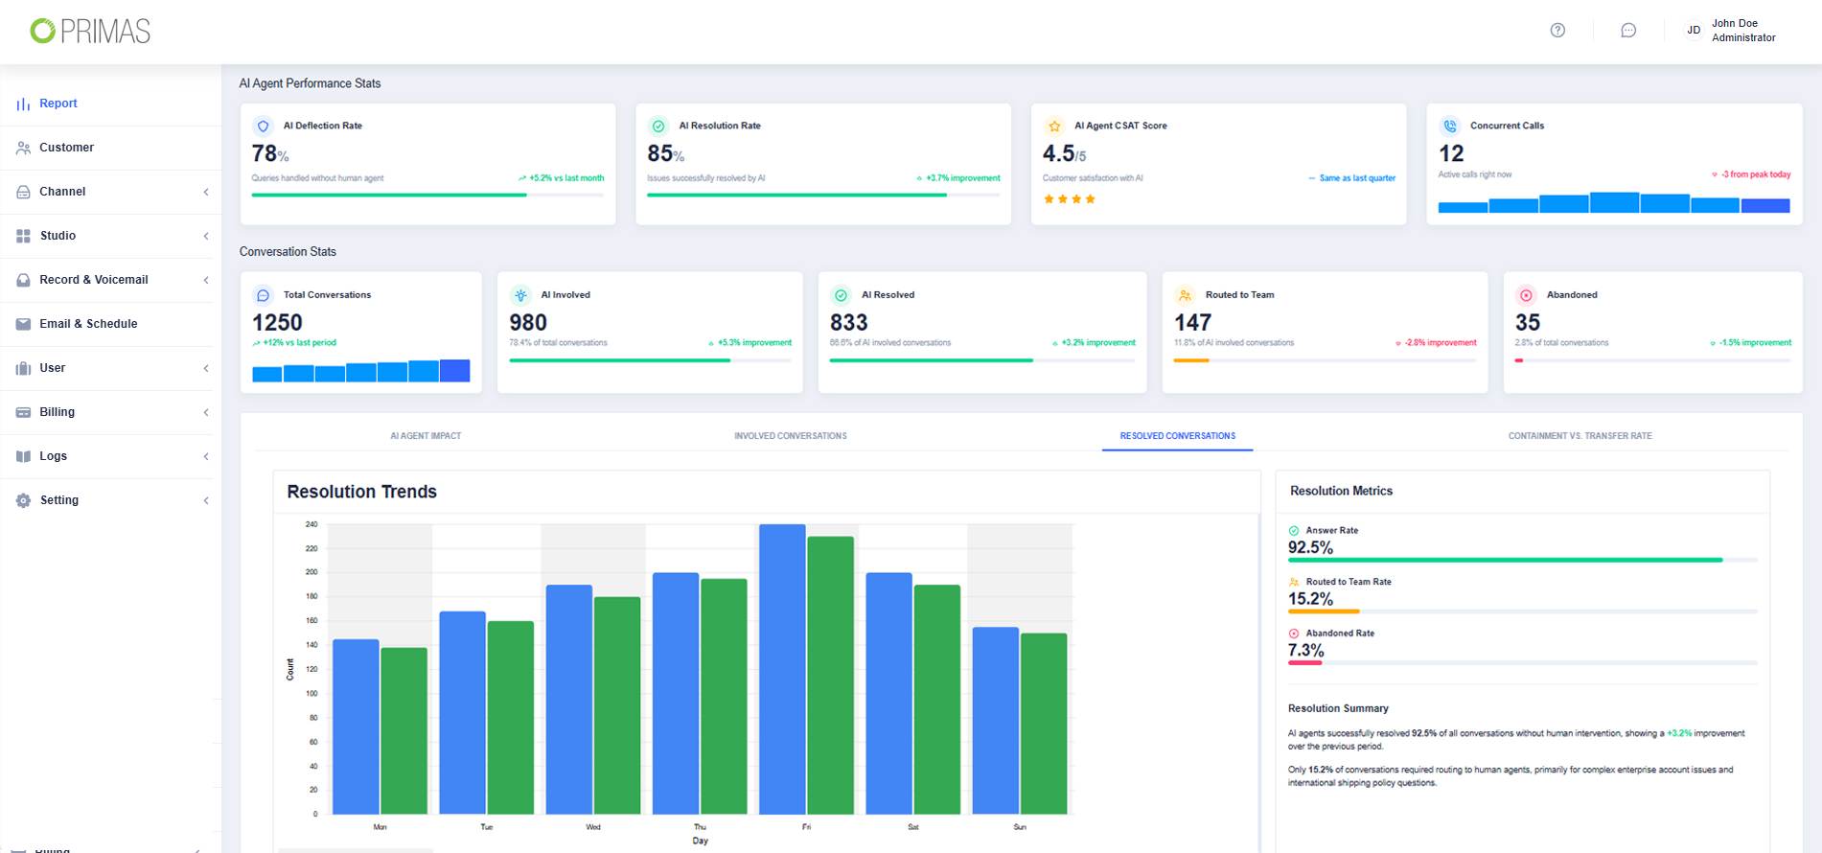Click the AI Deflection Rate shield icon
Screen dimensions: 1822x853
tap(263, 127)
